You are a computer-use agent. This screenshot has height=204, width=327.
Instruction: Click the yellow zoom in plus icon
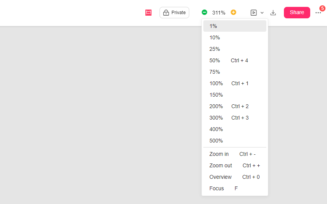pos(234,12)
